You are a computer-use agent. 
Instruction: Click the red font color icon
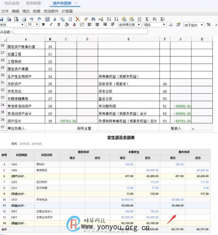[x=74, y=25]
